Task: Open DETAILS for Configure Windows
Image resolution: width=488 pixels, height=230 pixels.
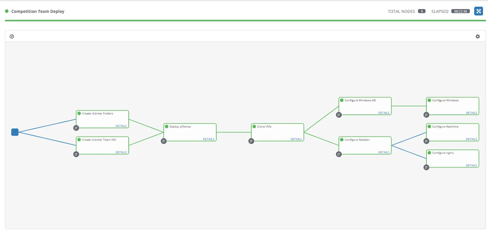Action: tap(471, 113)
